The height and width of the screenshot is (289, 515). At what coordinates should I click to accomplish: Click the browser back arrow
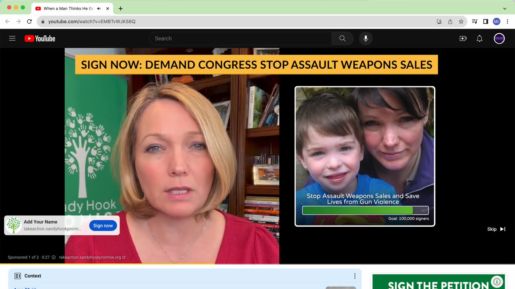point(7,21)
